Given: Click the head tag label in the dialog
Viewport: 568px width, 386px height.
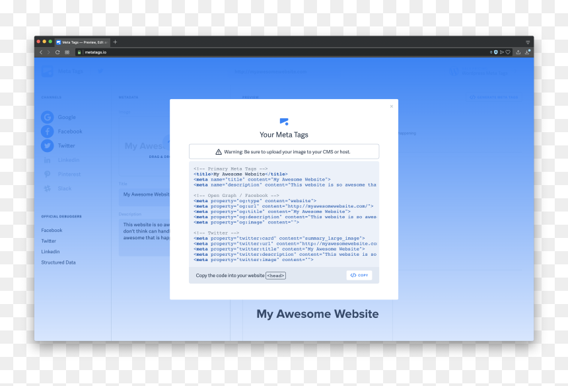Looking at the screenshot, I should click(275, 276).
